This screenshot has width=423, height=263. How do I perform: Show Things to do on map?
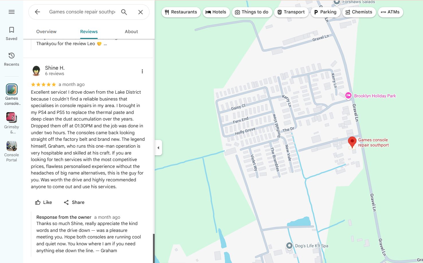pyautogui.click(x=252, y=12)
